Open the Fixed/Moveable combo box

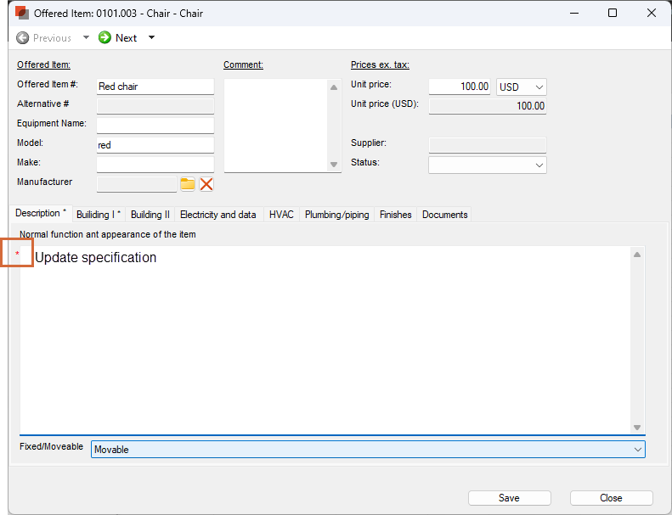[367, 450]
